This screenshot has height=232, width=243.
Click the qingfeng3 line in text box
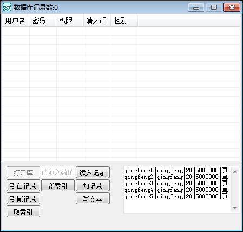(x=176, y=183)
